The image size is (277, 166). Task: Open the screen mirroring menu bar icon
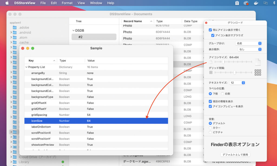pyautogui.click(x=266, y=3)
